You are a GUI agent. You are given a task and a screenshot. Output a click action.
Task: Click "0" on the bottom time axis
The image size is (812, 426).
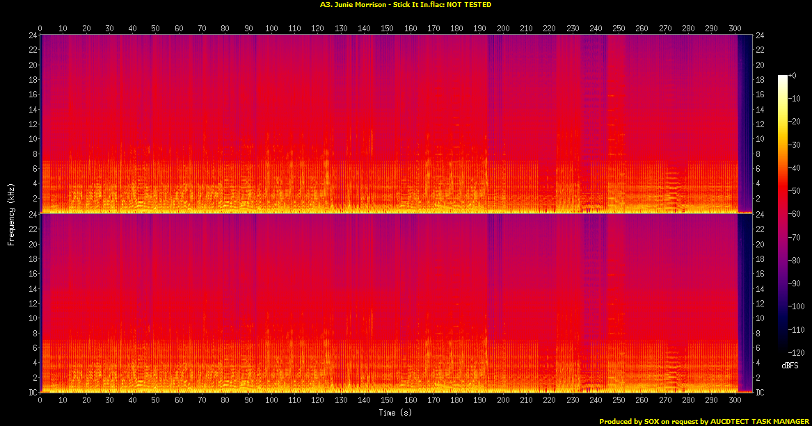(40, 400)
